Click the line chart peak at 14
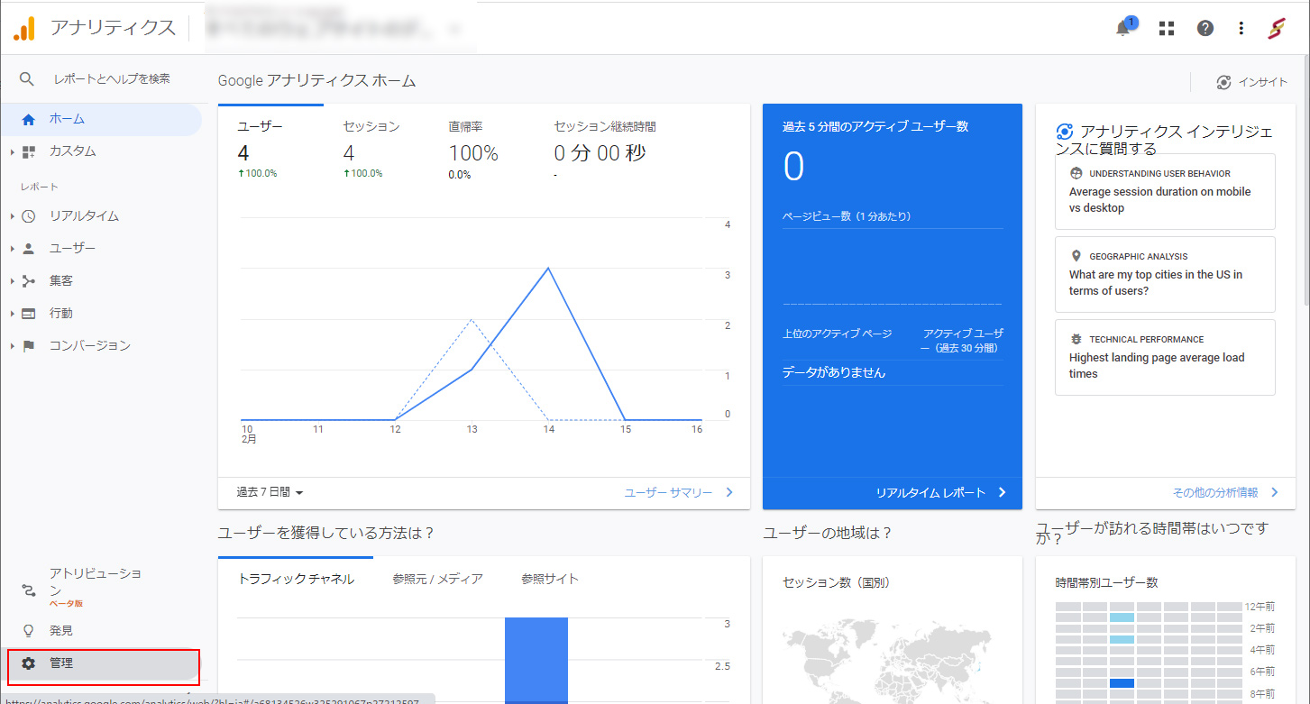Screen dimensions: 1310x704 [x=548, y=268]
